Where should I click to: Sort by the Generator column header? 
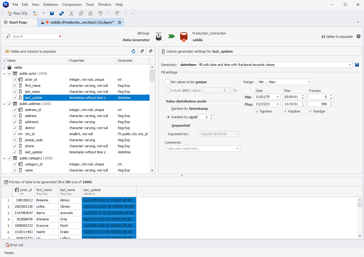click(133, 60)
